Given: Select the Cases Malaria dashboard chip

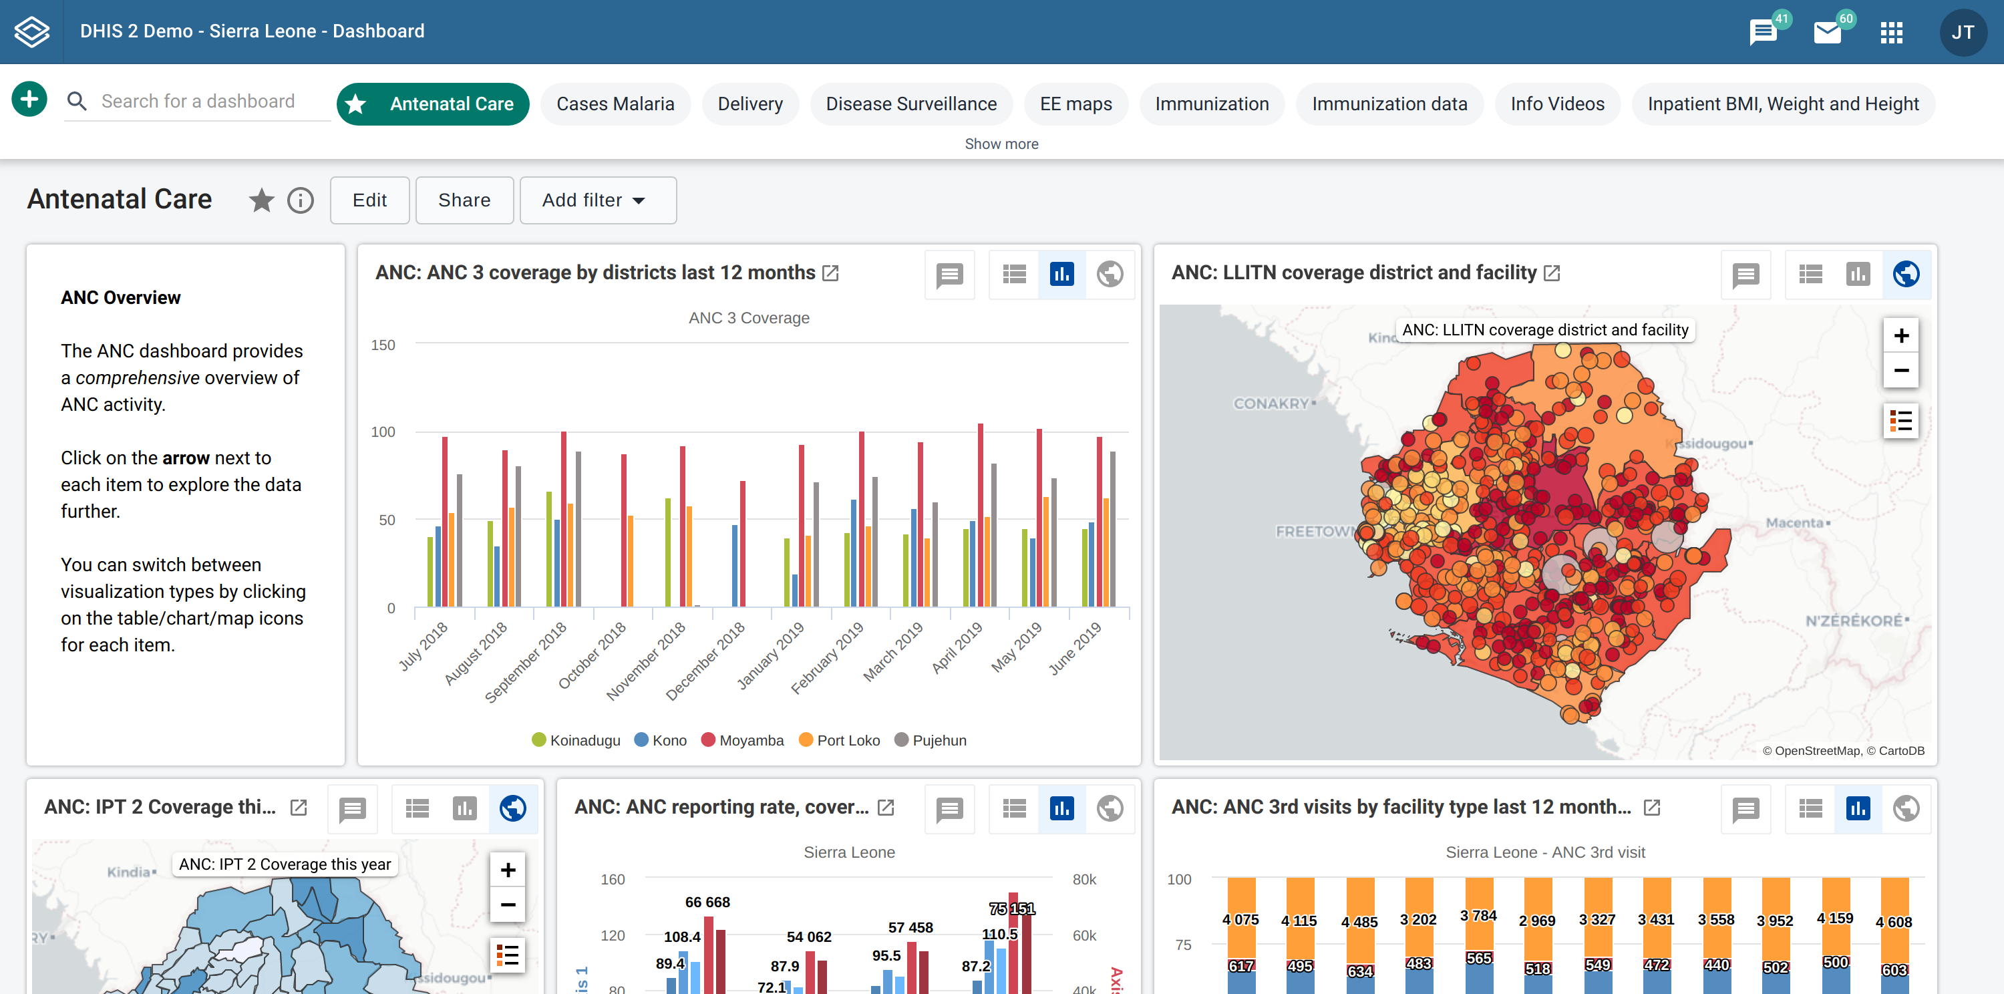Looking at the screenshot, I should [x=615, y=104].
